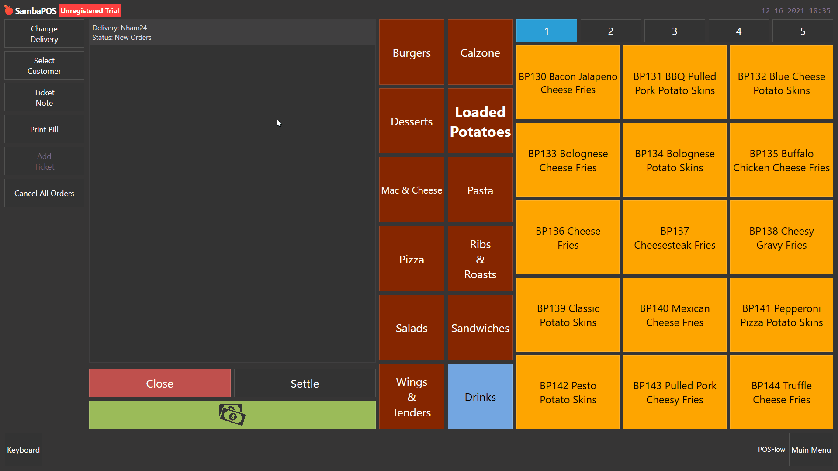Image resolution: width=838 pixels, height=471 pixels.
Task: Open the Burgers category
Action: 412,52
